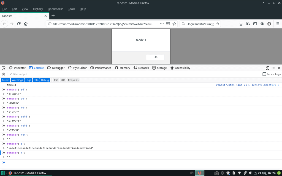
Task: Switch to the Debugger tab
Action: (x=56, y=68)
